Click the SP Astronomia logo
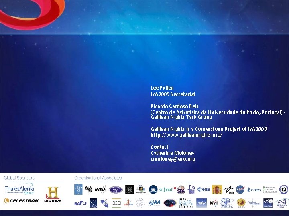 pos(228,203)
